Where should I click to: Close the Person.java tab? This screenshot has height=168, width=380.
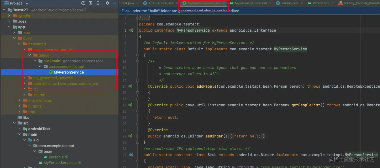302,3
